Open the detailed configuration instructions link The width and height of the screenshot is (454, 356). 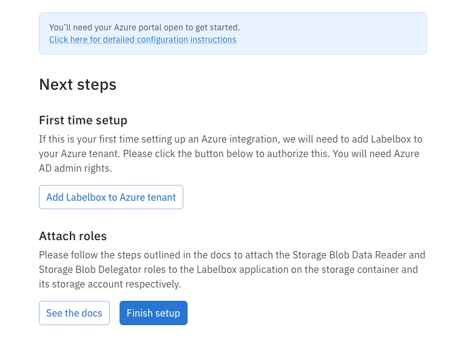click(143, 39)
